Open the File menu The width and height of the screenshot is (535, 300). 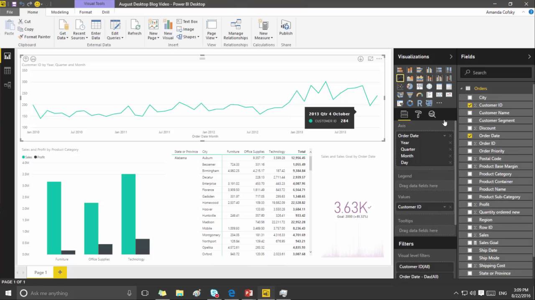(x=10, y=12)
